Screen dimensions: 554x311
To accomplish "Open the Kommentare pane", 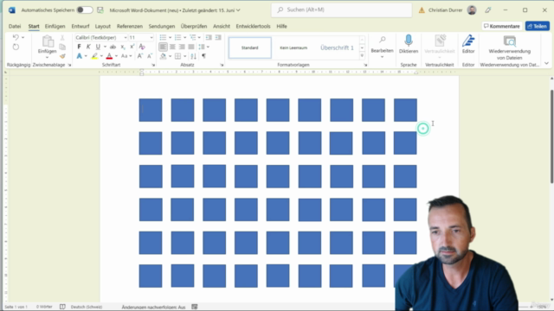I will click(502, 26).
